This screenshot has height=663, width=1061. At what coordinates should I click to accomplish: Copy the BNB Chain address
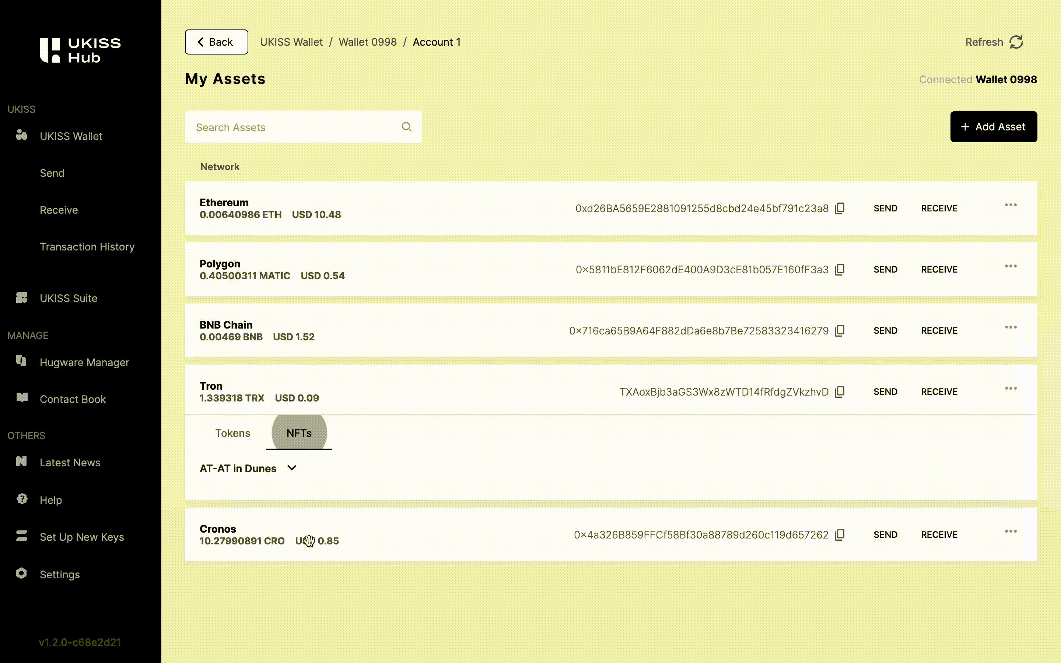pyautogui.click(x=840, y=331)
